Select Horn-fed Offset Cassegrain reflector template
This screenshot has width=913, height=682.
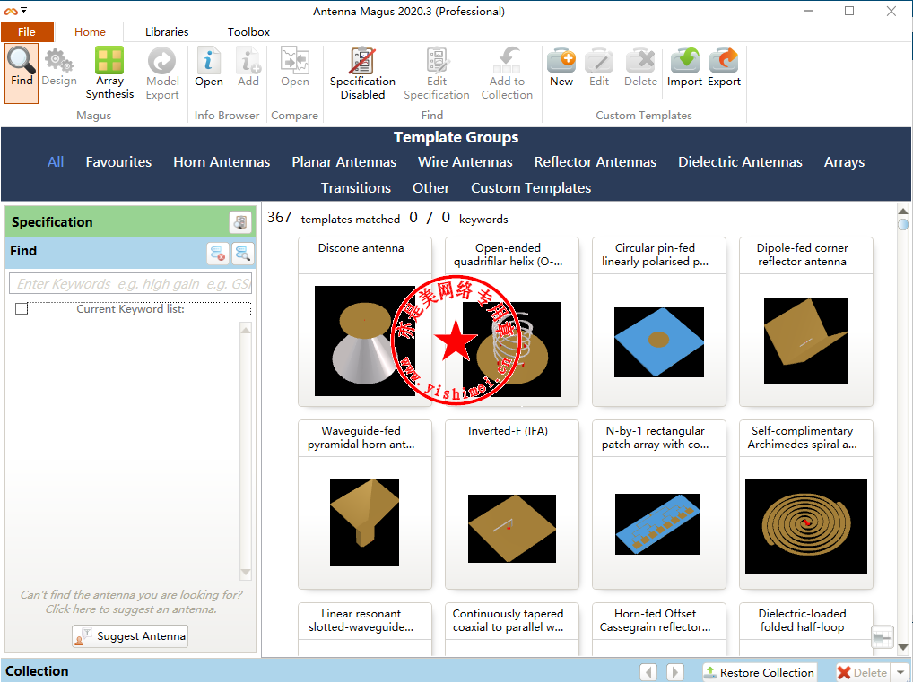pyautogui.click(x=659, y=629)
